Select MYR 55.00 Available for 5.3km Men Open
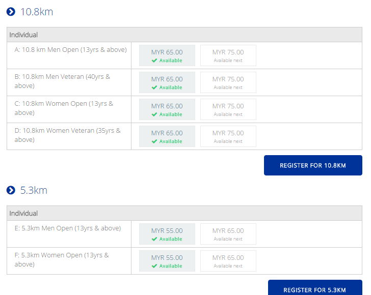371x295 pixels. pos(167,234)
